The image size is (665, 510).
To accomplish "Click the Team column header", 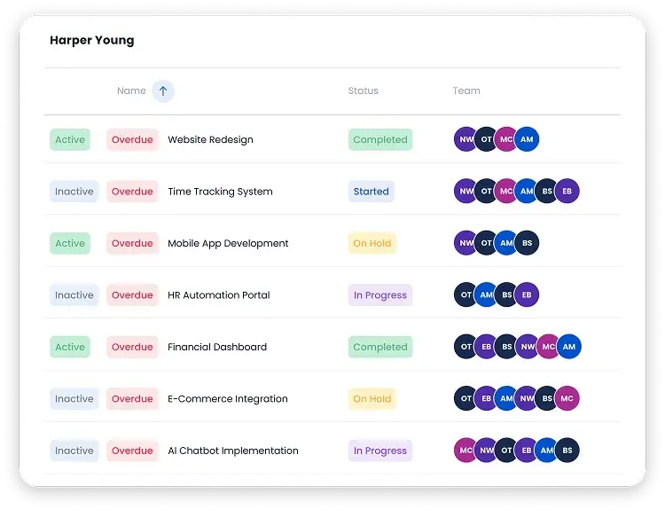I will 466,90.
